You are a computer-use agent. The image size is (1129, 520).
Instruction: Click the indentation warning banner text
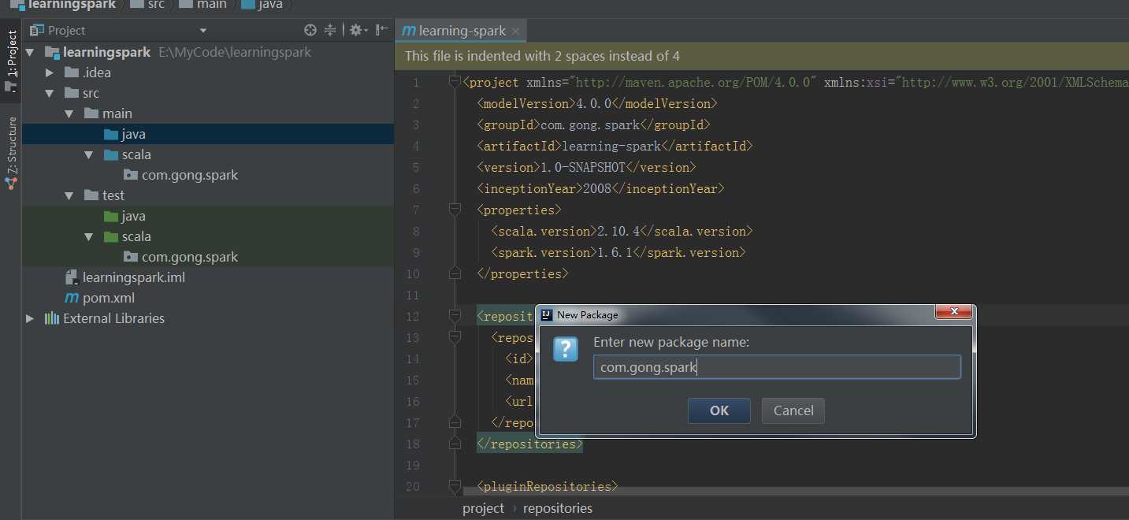point(542,56)
